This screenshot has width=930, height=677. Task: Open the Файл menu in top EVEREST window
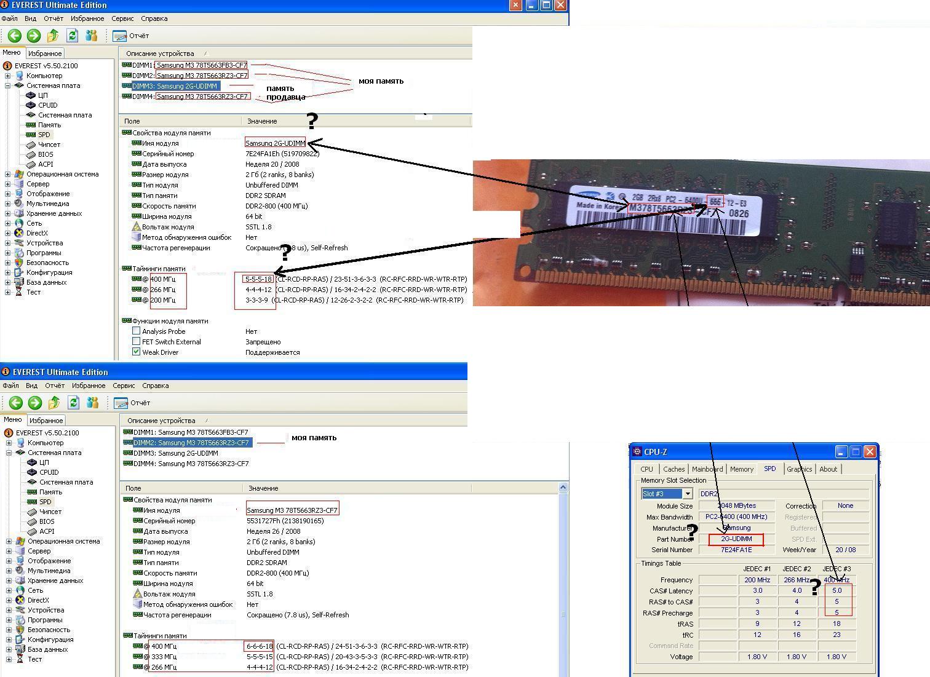[x=9, y=18]
